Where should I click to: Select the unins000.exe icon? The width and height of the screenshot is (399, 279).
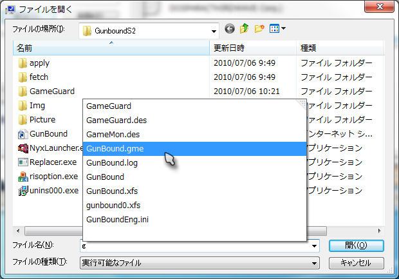point(23,191)
